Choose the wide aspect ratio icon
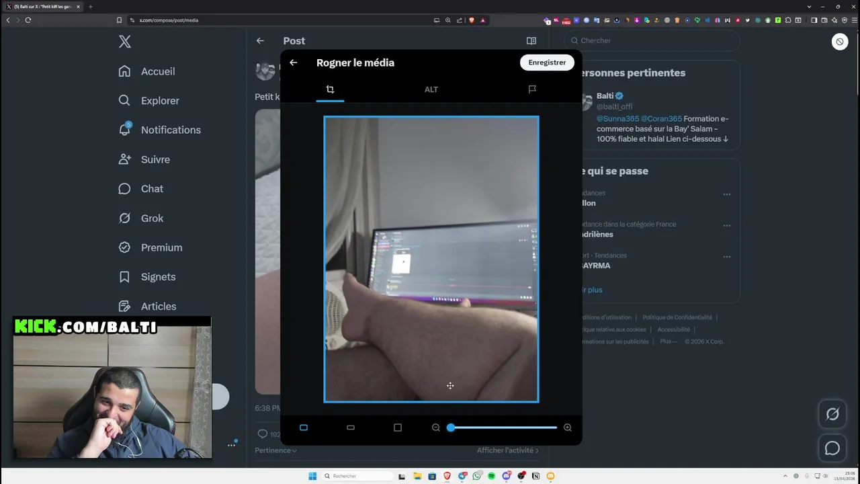The width and height of the screenshot is (860, 484). click(351, 428)
